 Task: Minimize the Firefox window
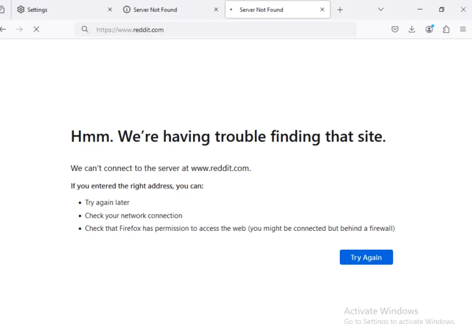[420, 9]
